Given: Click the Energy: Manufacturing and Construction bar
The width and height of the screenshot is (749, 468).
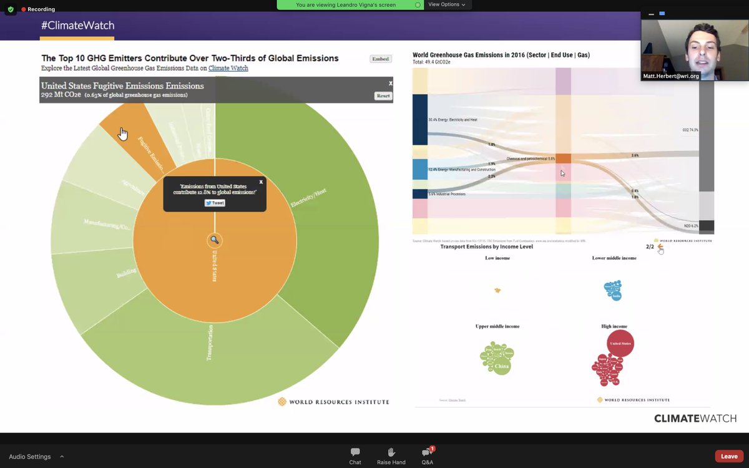Looking at the screenshot, I should coord(420,169).
